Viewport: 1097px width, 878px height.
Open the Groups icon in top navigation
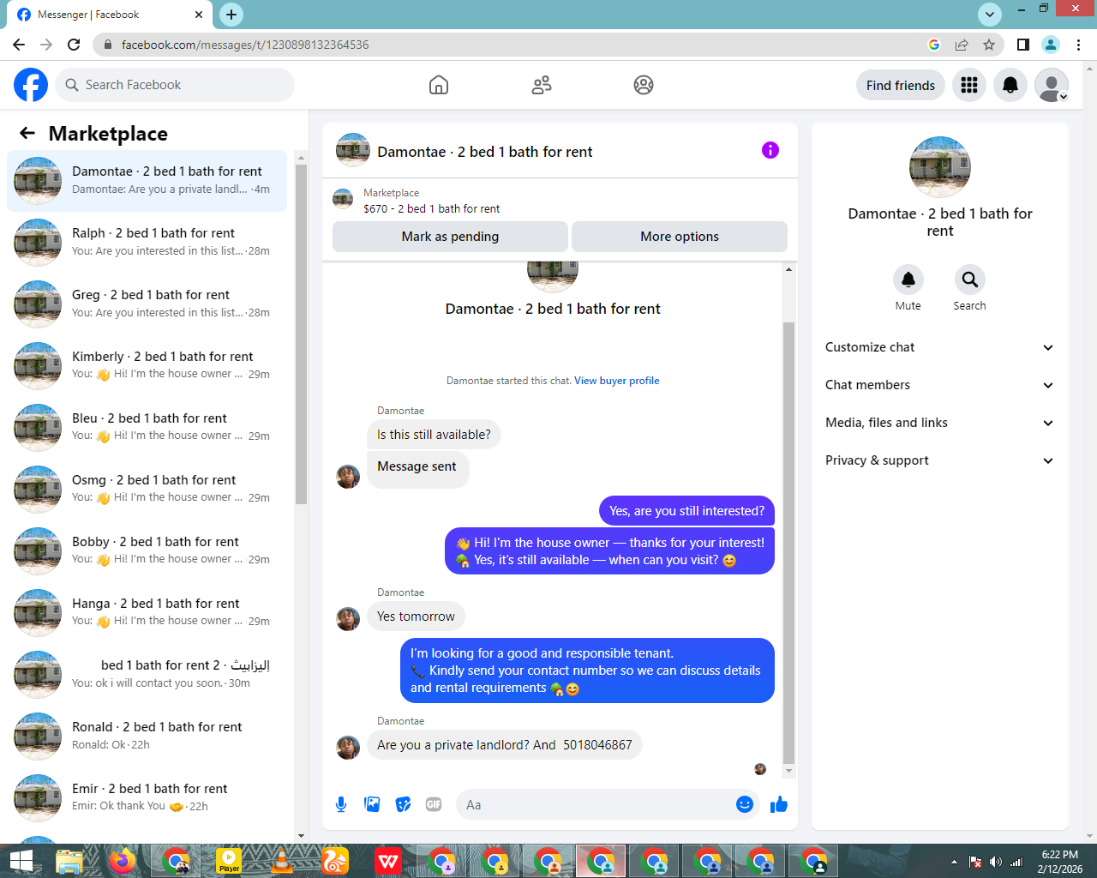[644, 85]
